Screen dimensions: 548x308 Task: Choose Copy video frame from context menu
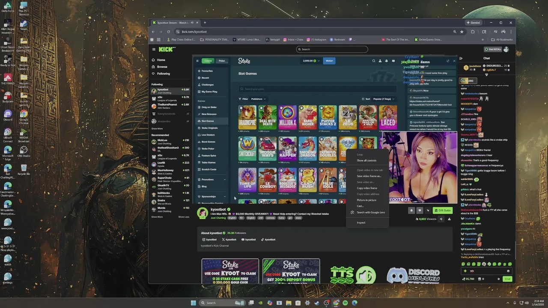(367, 188)
